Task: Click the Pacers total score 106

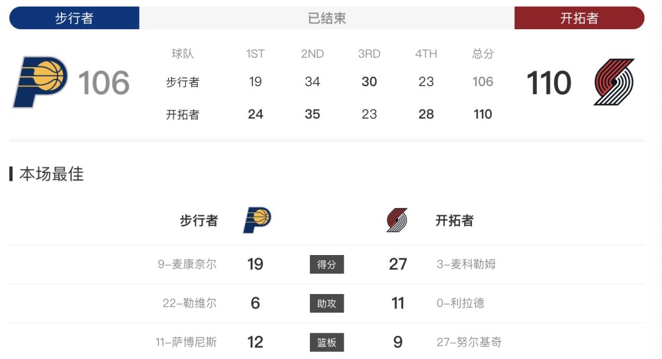Action: click(x=104, y=82)
